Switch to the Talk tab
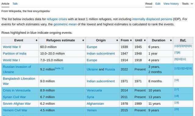Image resolution: width=195 pixels, height=116 pixels. click(x=15, y=4)
